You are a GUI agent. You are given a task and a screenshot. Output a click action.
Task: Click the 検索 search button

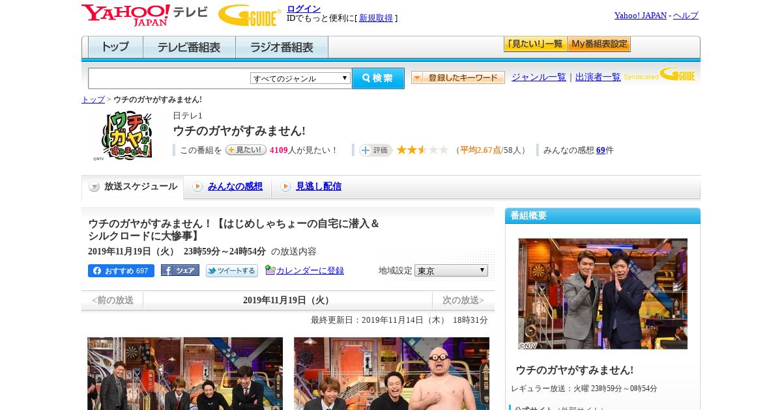coord(378,78)
